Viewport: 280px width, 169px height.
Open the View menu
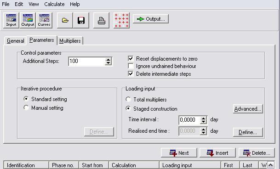[x=34, y=4]
